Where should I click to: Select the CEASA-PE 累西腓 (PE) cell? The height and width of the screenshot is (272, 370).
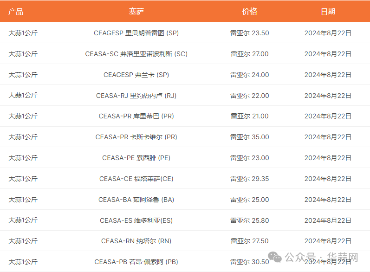136,158
